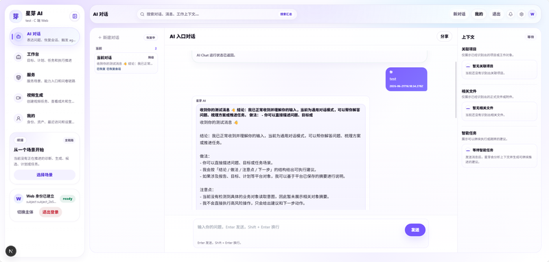Click the 上下文 panel title

(x=468, y=37)
